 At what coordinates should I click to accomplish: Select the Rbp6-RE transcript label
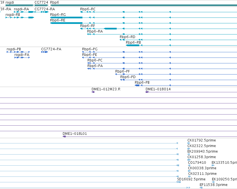point(58,20)
